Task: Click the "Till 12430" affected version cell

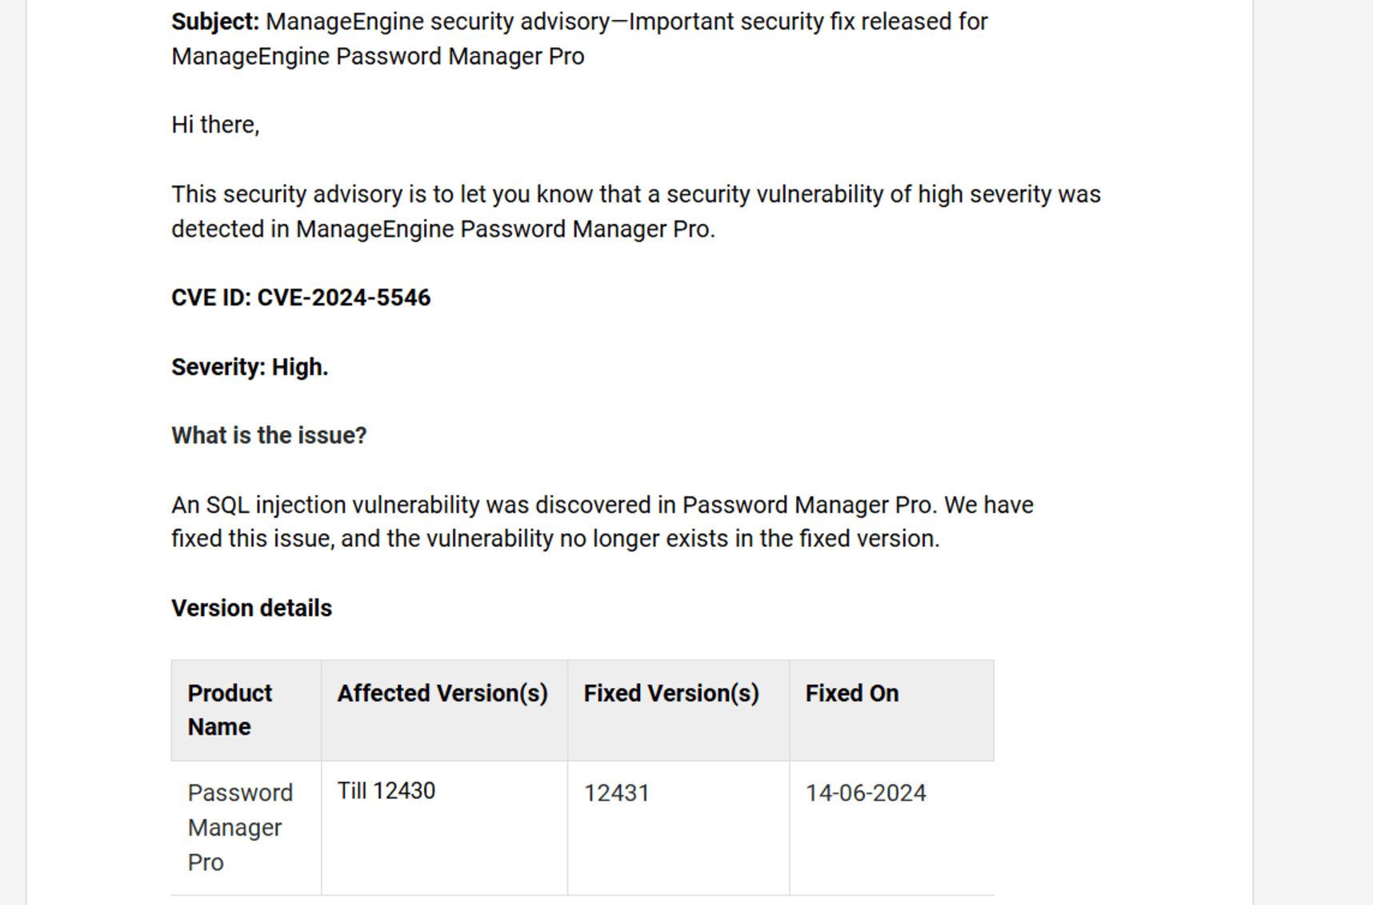Action: point(386,791)
